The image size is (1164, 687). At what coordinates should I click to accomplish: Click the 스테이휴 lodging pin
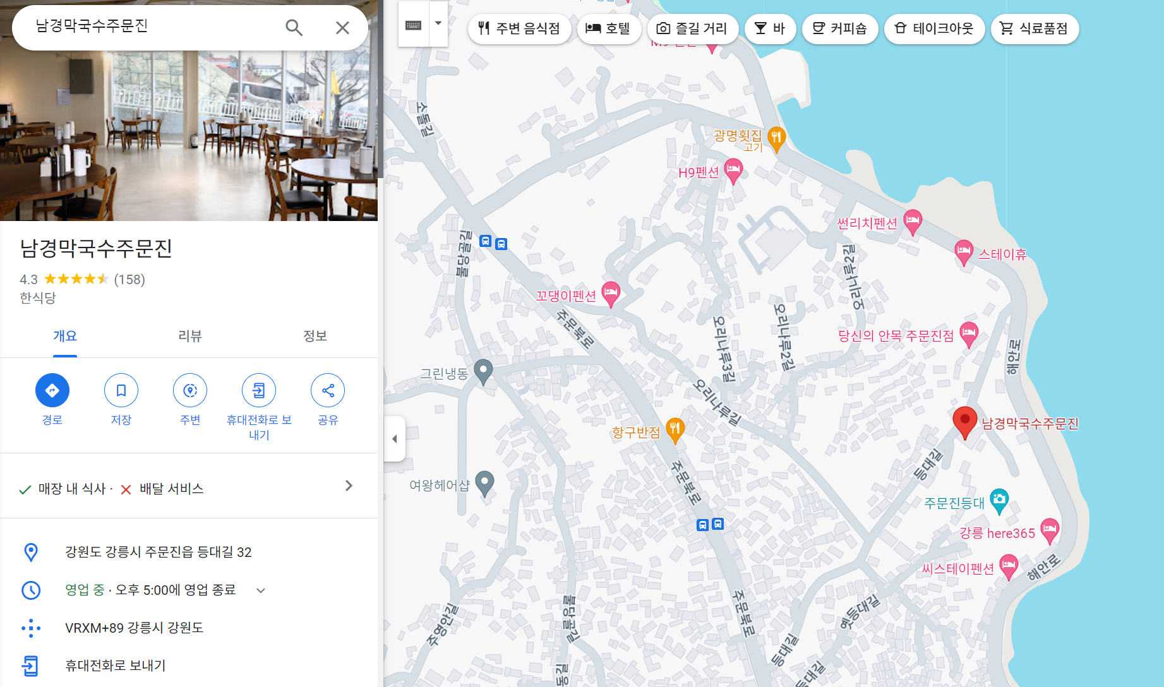point(964,252)
